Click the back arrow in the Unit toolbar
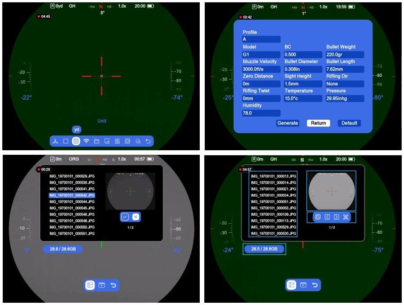The image size is (404, 305). coord(148,141)
